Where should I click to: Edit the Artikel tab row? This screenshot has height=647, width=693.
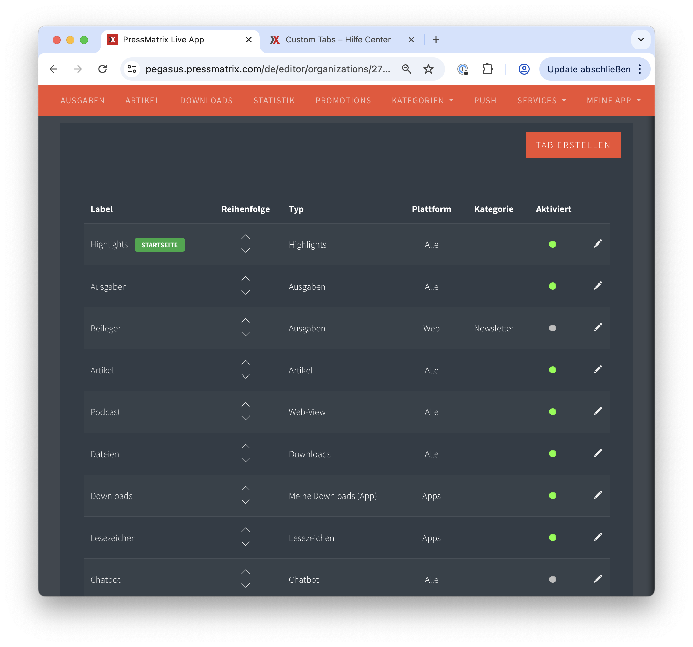(x=597, y=369)
